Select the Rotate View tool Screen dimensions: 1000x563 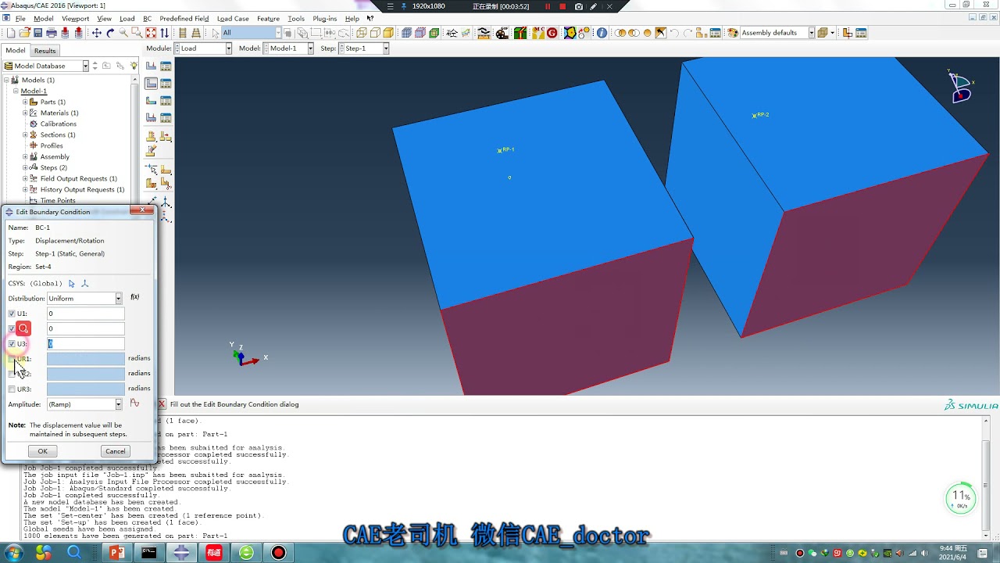(110, 33)
